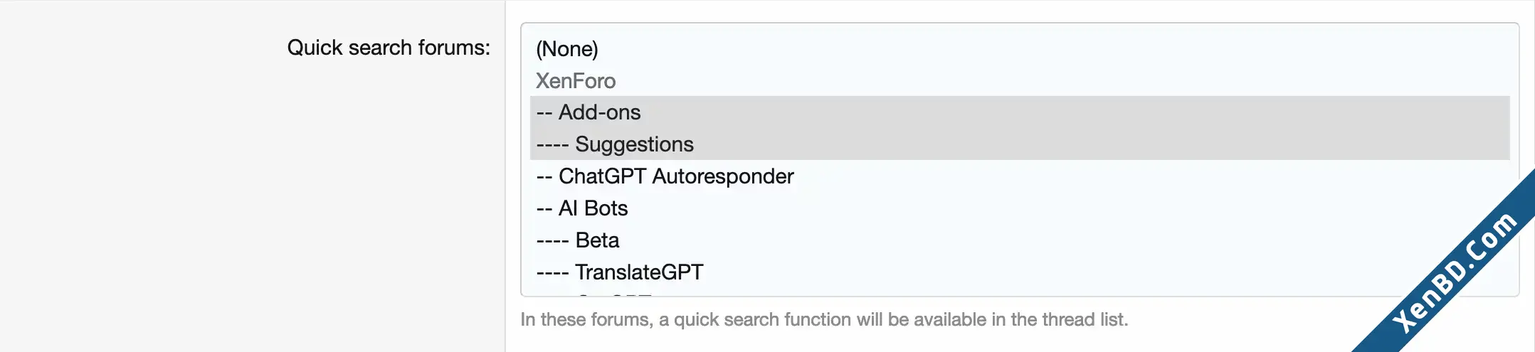Choose the ChatGPT Autoresponder forum
The image size is (1535, 352).
(1019, 176)
